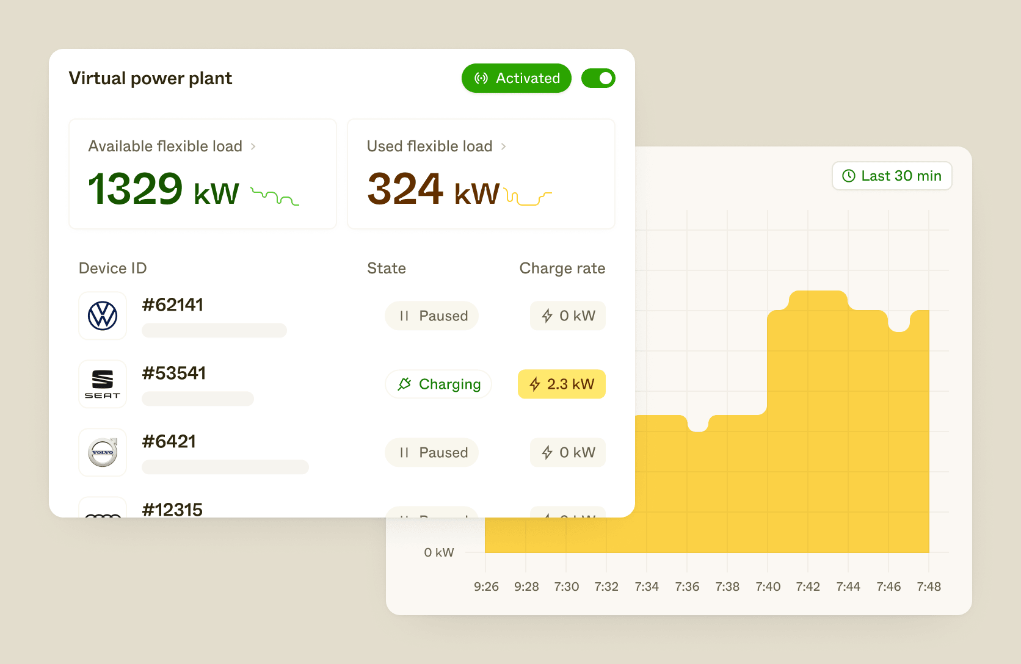Toggle the virtual power plant switch off
1021x664 pixels.
[x=598, y=78]
